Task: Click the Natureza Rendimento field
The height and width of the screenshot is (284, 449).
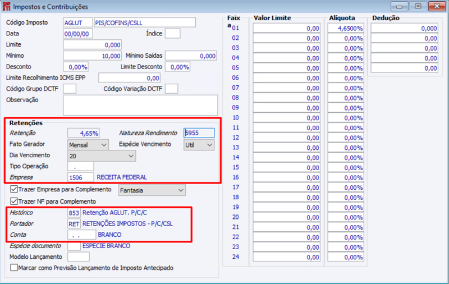Action: pyautogui.click(x=199, y=133)
